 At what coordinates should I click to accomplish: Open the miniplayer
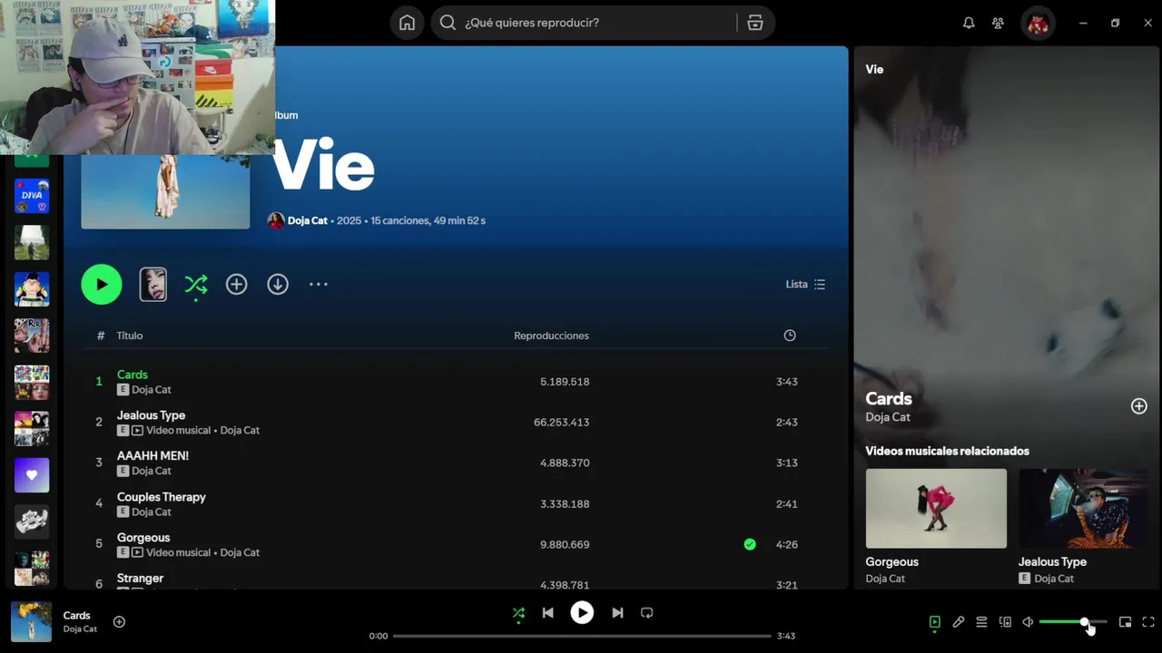coord(1125,622)
